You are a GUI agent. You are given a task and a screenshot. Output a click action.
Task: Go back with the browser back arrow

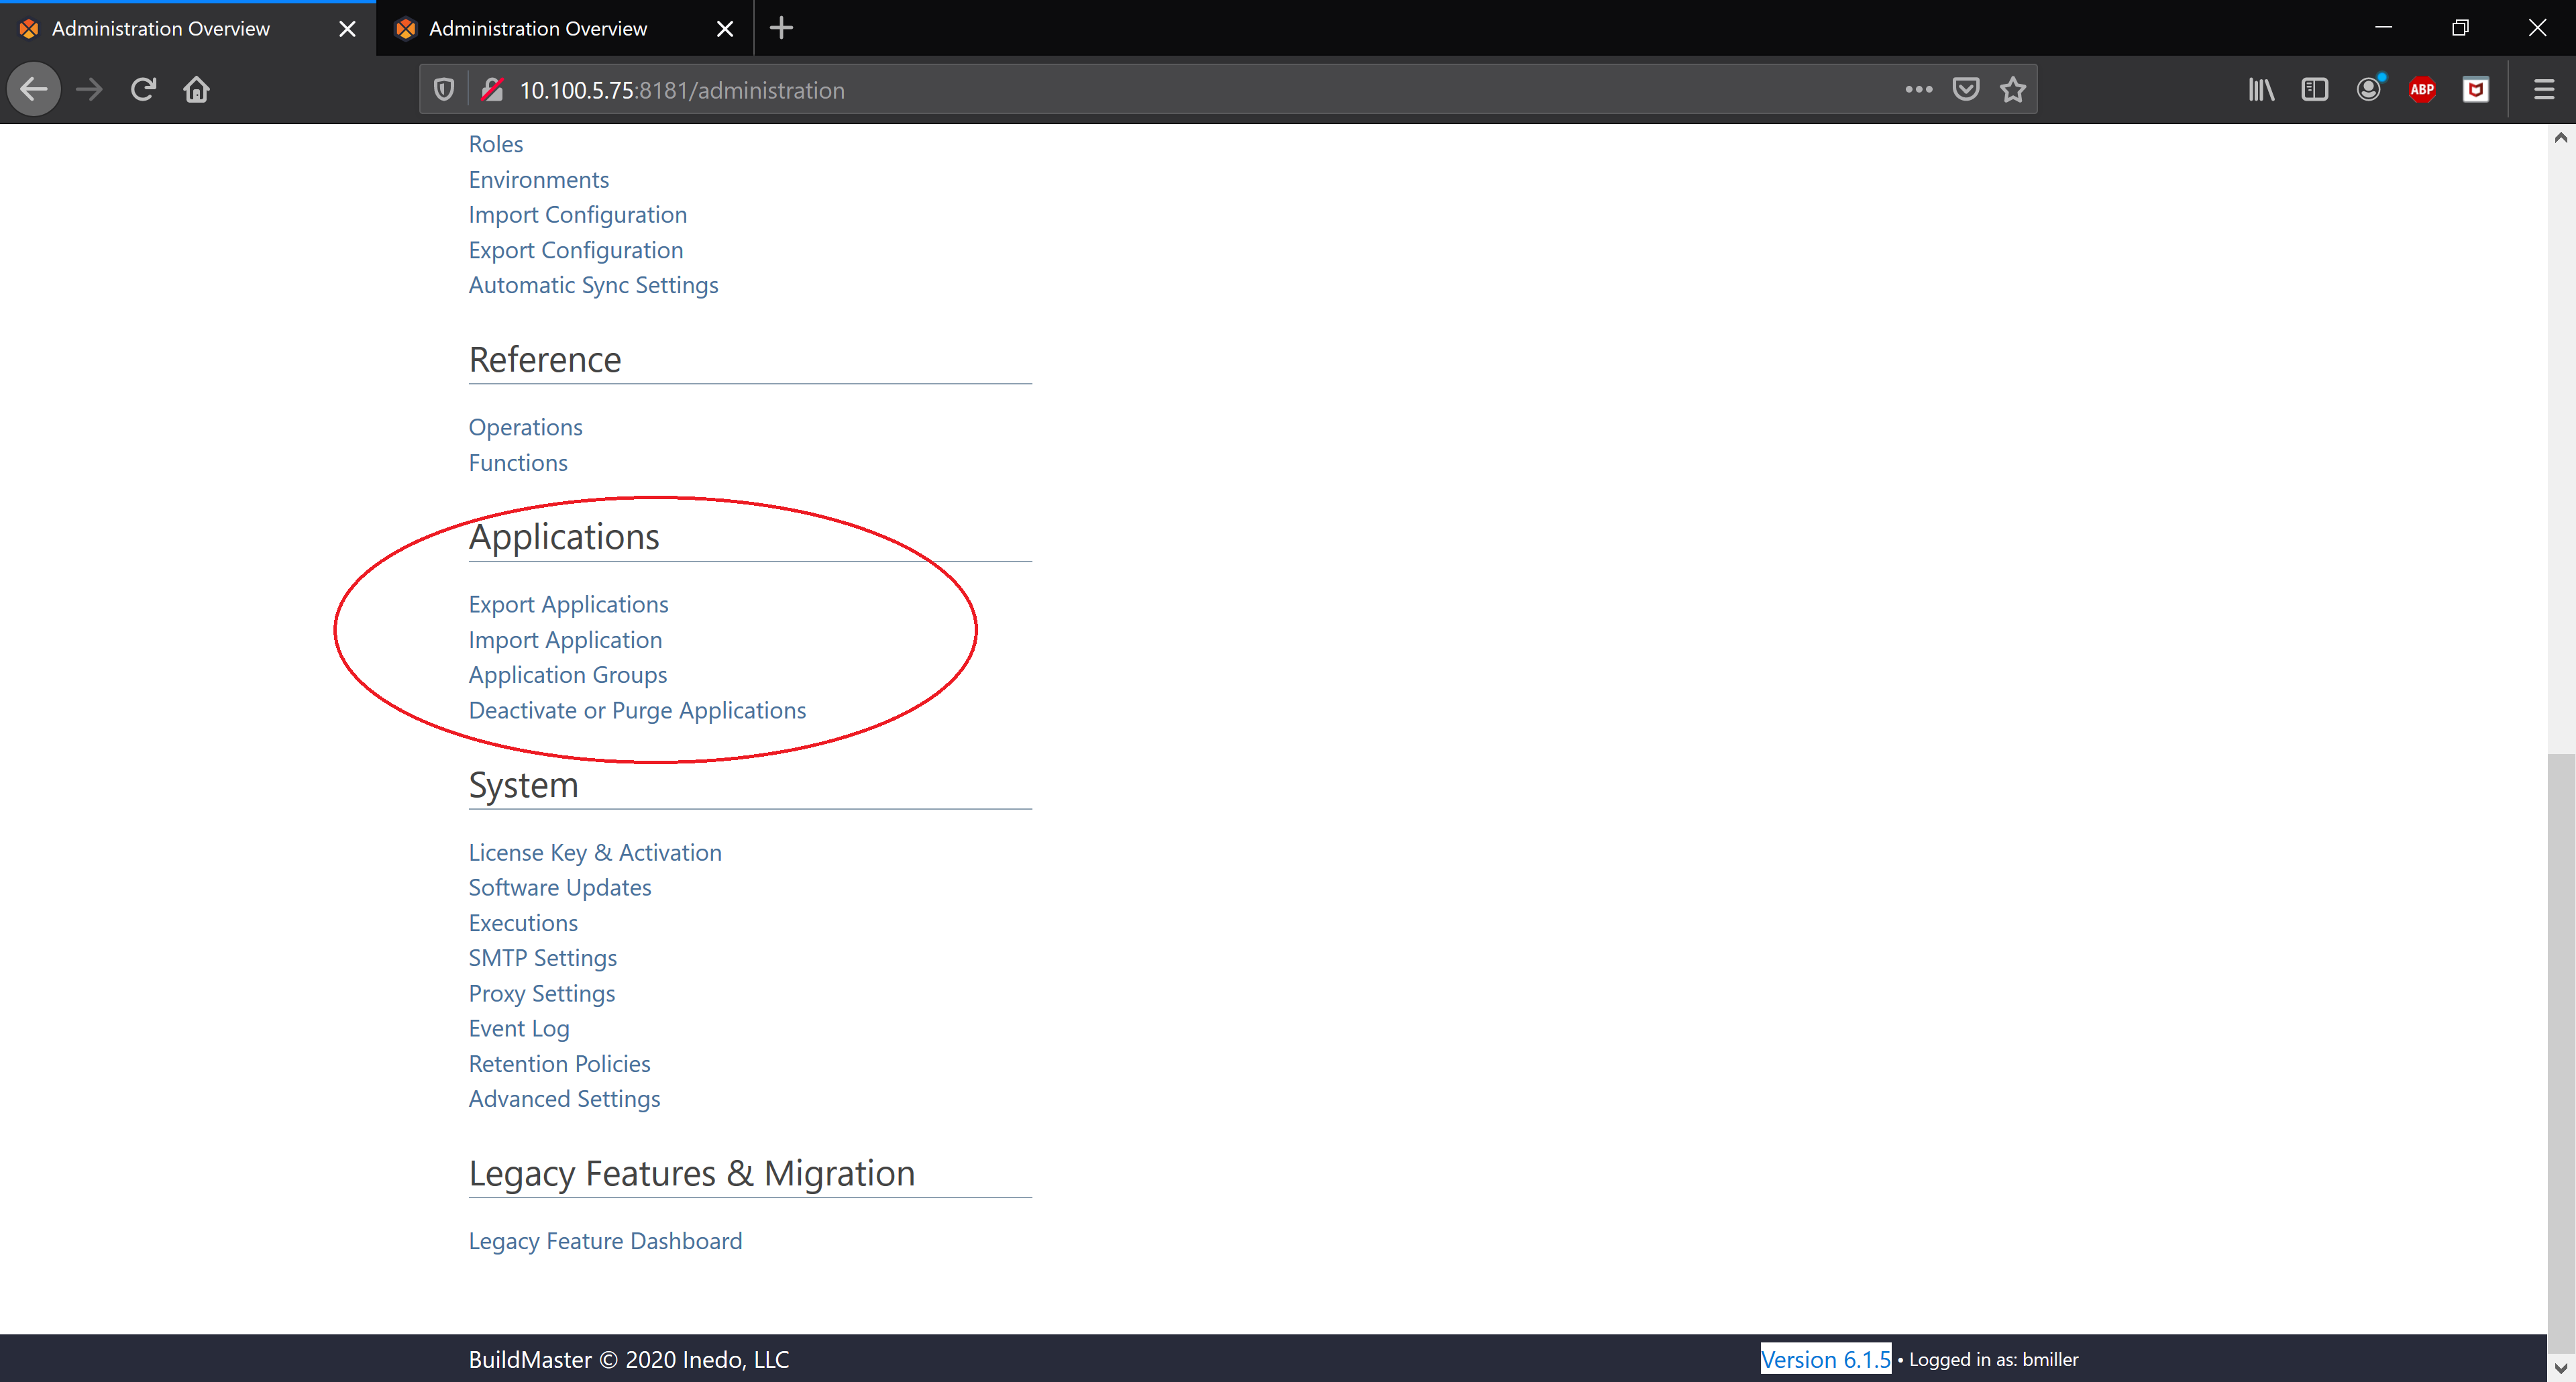(x=34, y=89)
